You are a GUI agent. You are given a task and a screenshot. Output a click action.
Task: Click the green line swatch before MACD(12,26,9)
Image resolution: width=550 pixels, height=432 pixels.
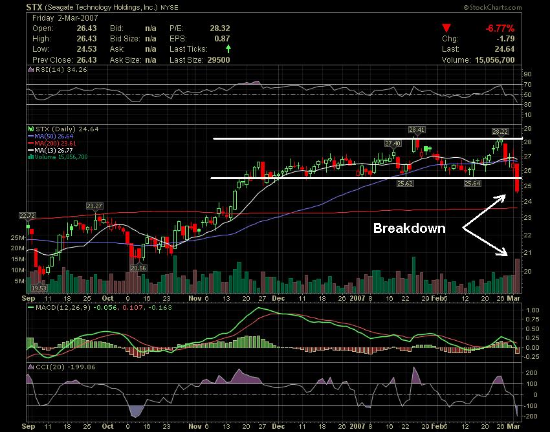point(31,308)
